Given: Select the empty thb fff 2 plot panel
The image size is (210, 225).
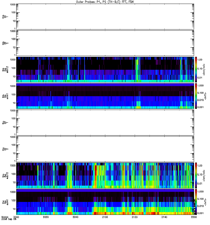Looking at the screenshot, I should pyautogui.click(x=105, y=43).
